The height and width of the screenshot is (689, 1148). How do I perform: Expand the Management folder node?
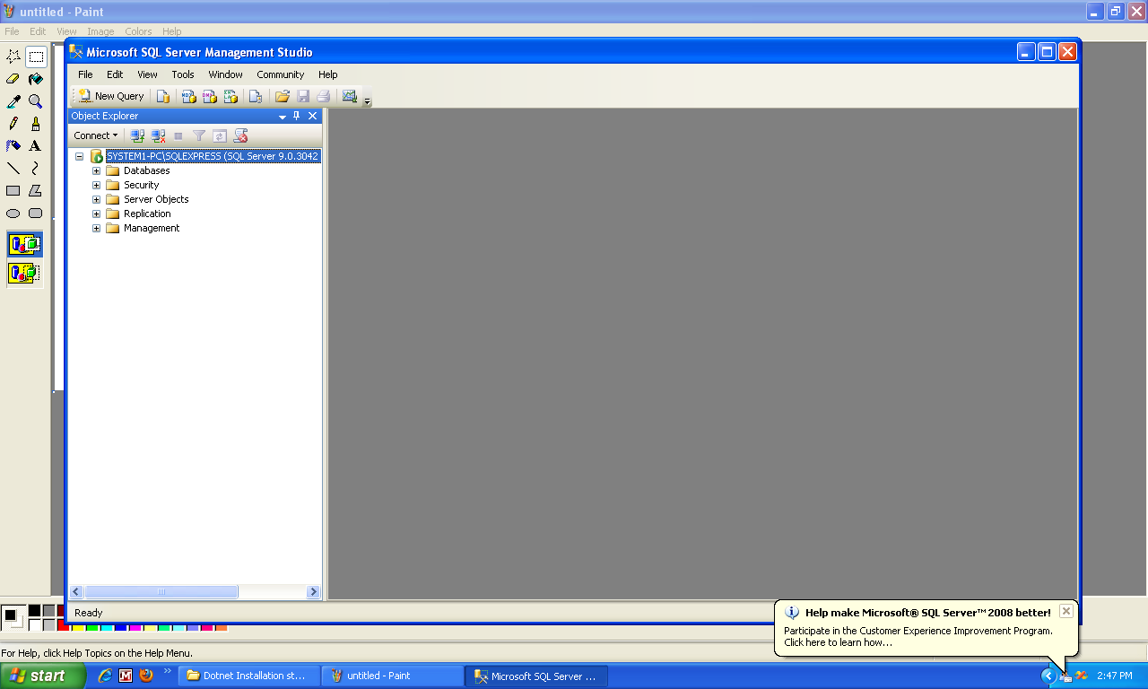coord(96,228)
